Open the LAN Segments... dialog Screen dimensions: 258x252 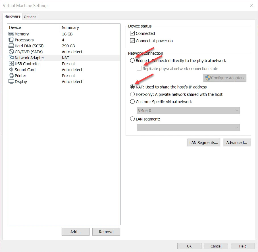(x=204, y=143)
